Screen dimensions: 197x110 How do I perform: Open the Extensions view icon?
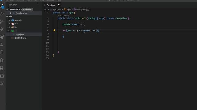(2, 37)
